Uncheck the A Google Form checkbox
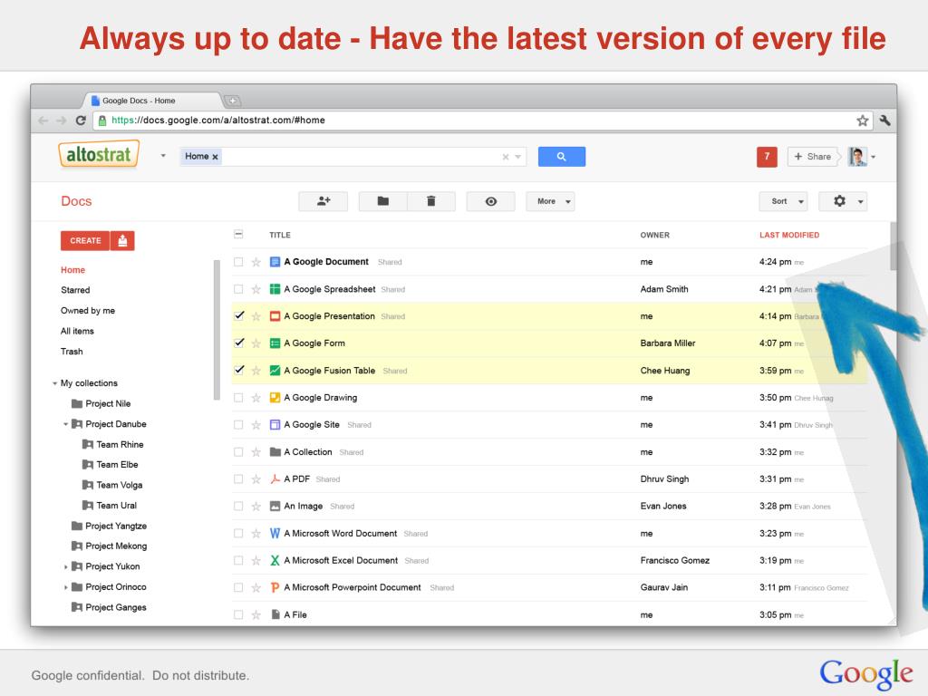This screenshot has width=928, height=696. click(238, 343)
